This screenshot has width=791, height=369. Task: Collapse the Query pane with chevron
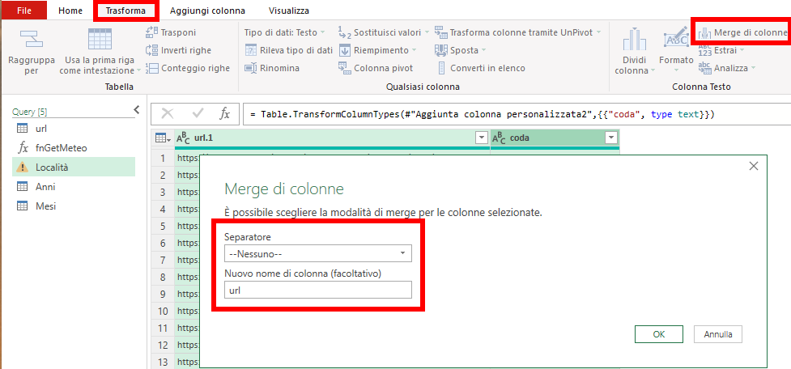136,109
